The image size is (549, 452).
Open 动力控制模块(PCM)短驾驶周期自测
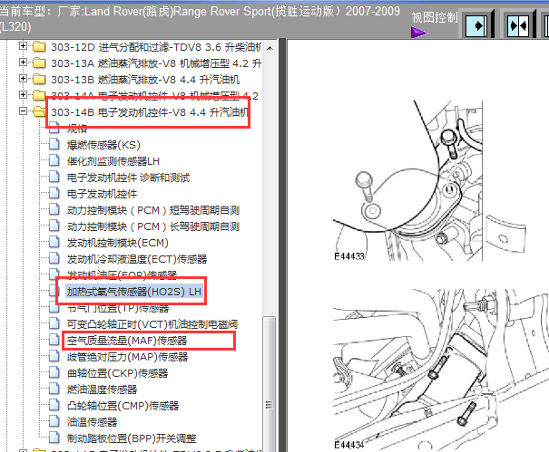point(153,210)
